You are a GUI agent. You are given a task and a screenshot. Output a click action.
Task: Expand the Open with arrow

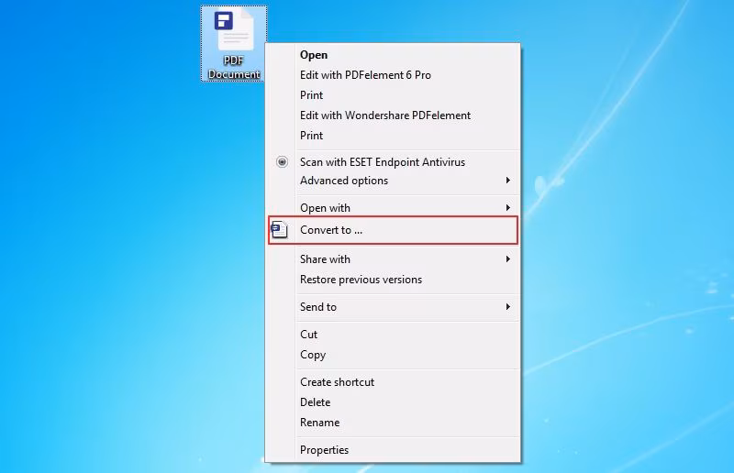[x=508, y=207]
